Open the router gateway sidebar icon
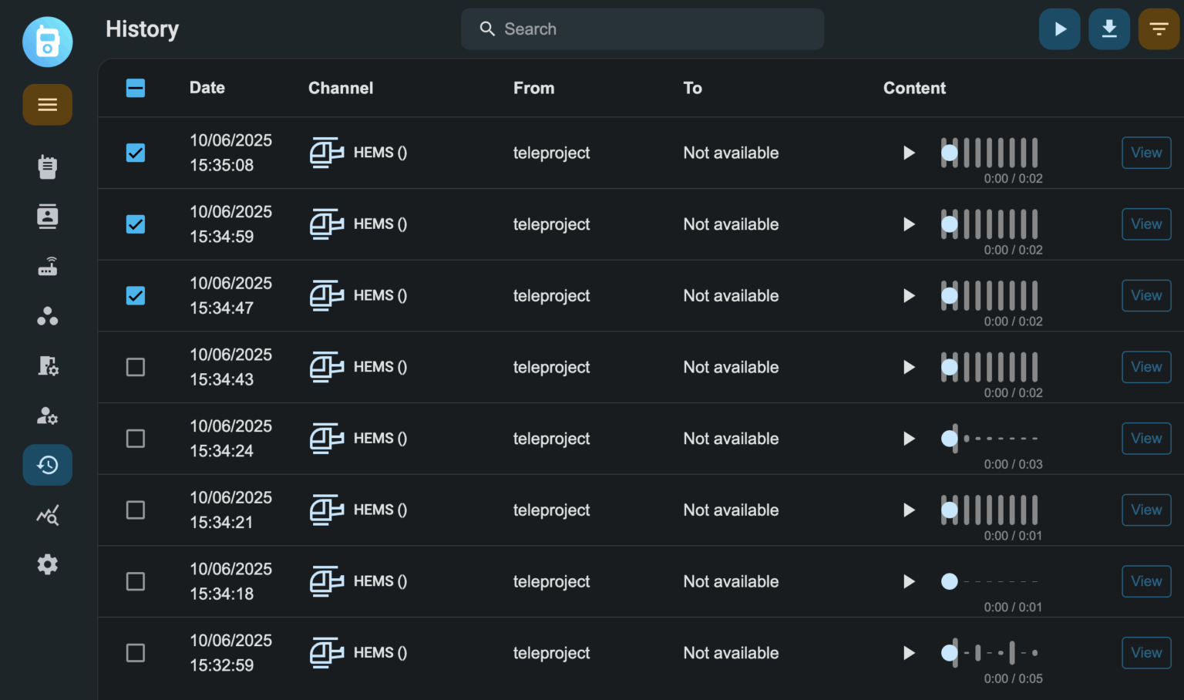 click(48, 267)
